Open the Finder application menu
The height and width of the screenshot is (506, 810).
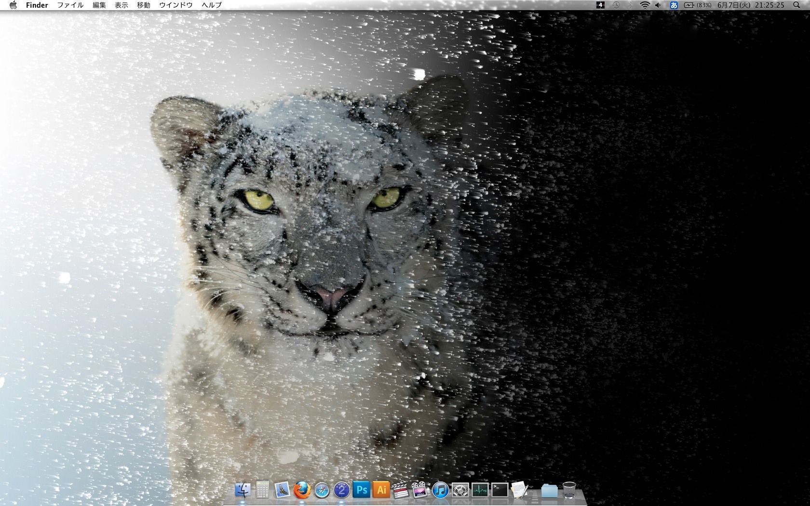(x=37, y=5)
